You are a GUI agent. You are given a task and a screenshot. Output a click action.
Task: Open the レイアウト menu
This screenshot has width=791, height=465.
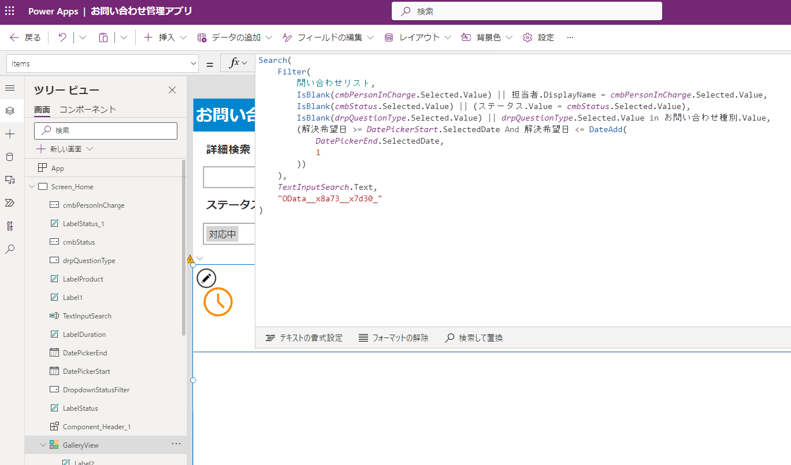419,37
